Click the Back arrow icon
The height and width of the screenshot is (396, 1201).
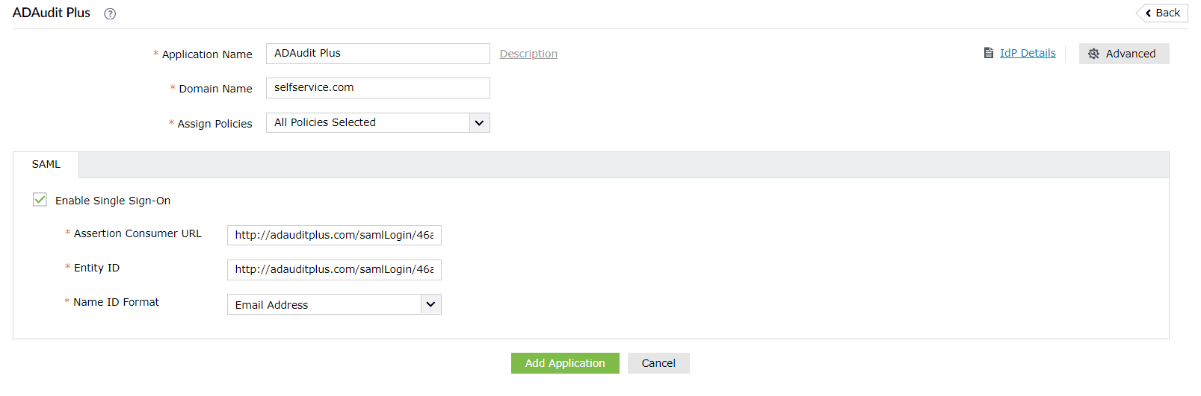1149,13
